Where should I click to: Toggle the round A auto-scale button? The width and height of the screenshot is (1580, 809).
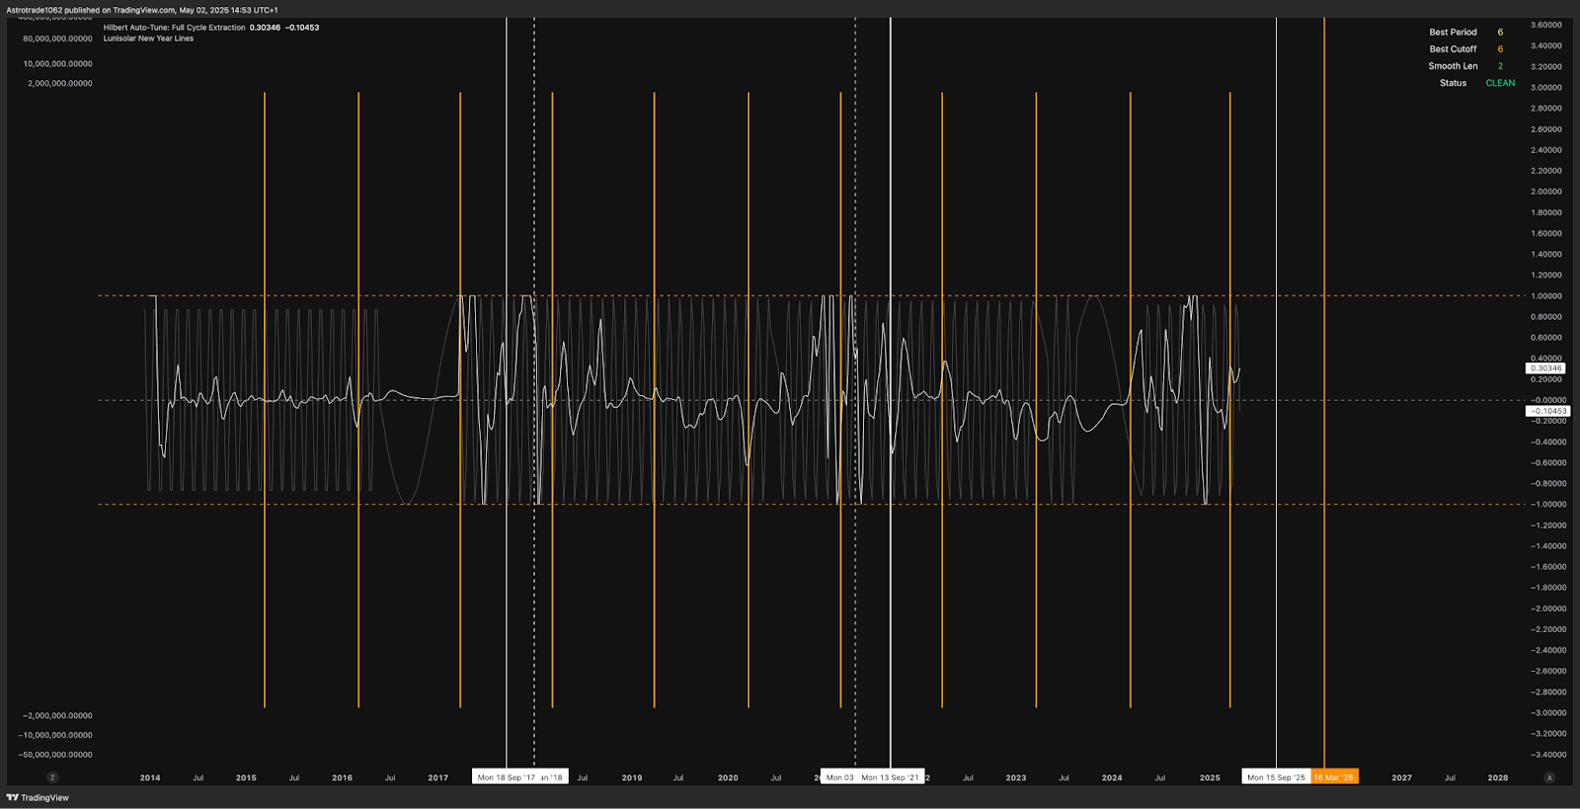(1548, 777)
